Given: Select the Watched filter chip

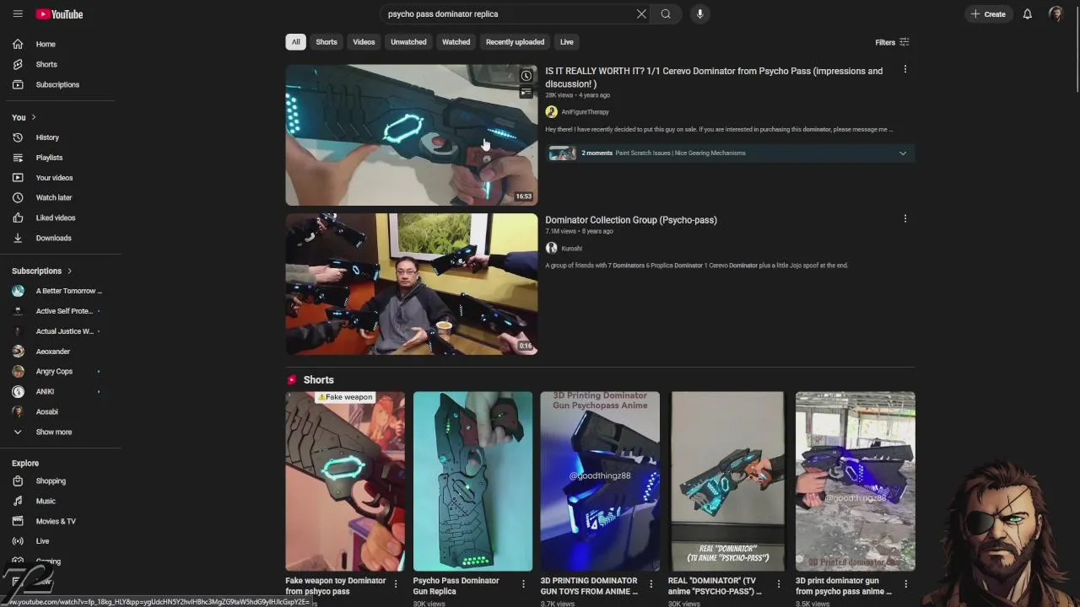Looking at the screenshot, I should pyautogui.click(x=456, y=42).
